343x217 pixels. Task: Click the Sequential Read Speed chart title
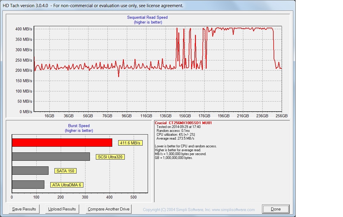[147, 18]
